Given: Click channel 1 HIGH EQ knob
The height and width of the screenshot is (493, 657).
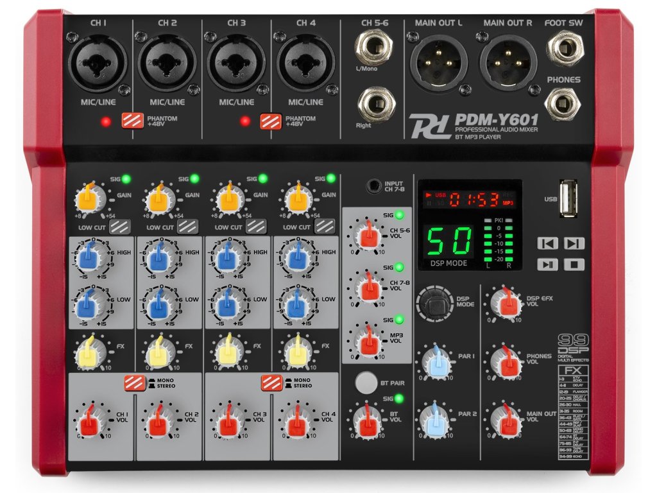Looking at the screenshot, I should click(89, 257).
